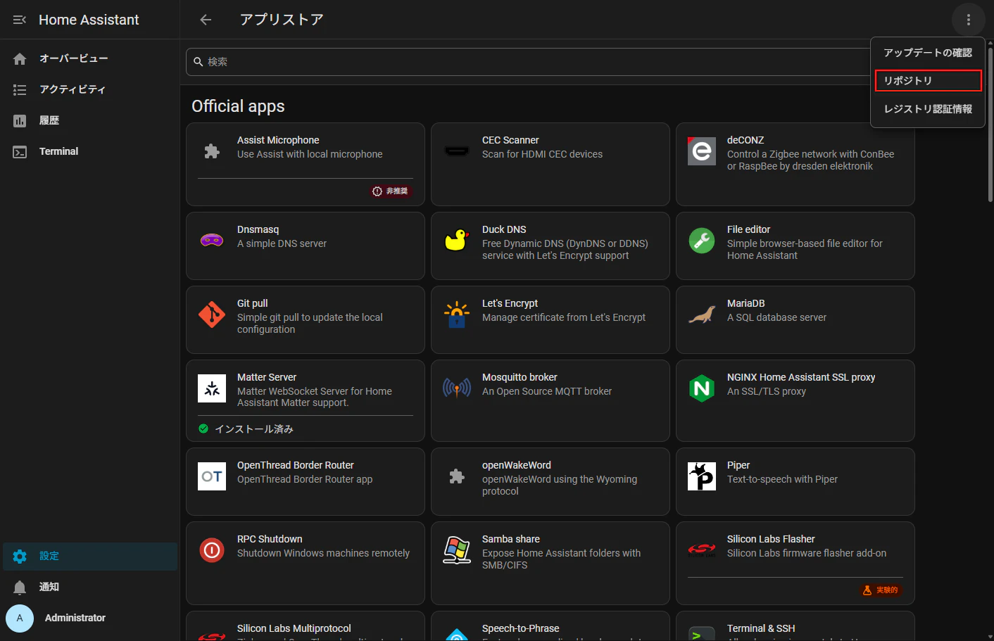Click the Samba share Windows icon
Image resolution: width=994 pixels, height=641 pixels.
point(457,550)
